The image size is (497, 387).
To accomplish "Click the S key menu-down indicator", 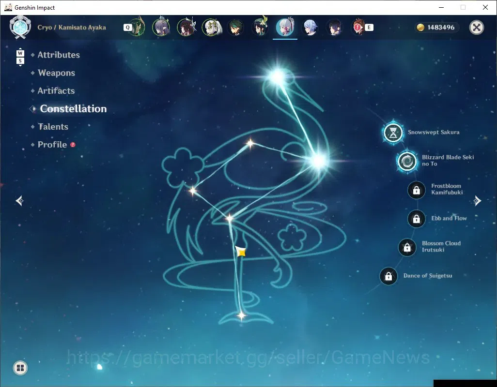I will (20, 61).
